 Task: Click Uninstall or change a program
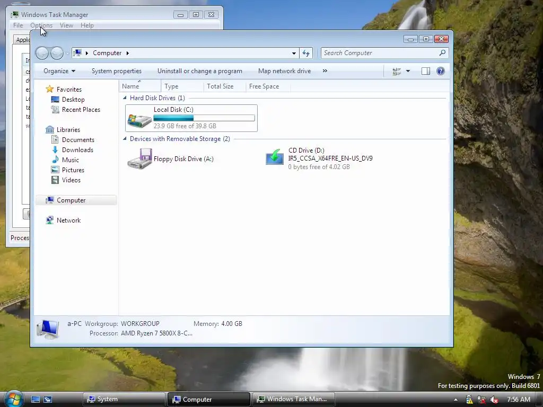200,71
